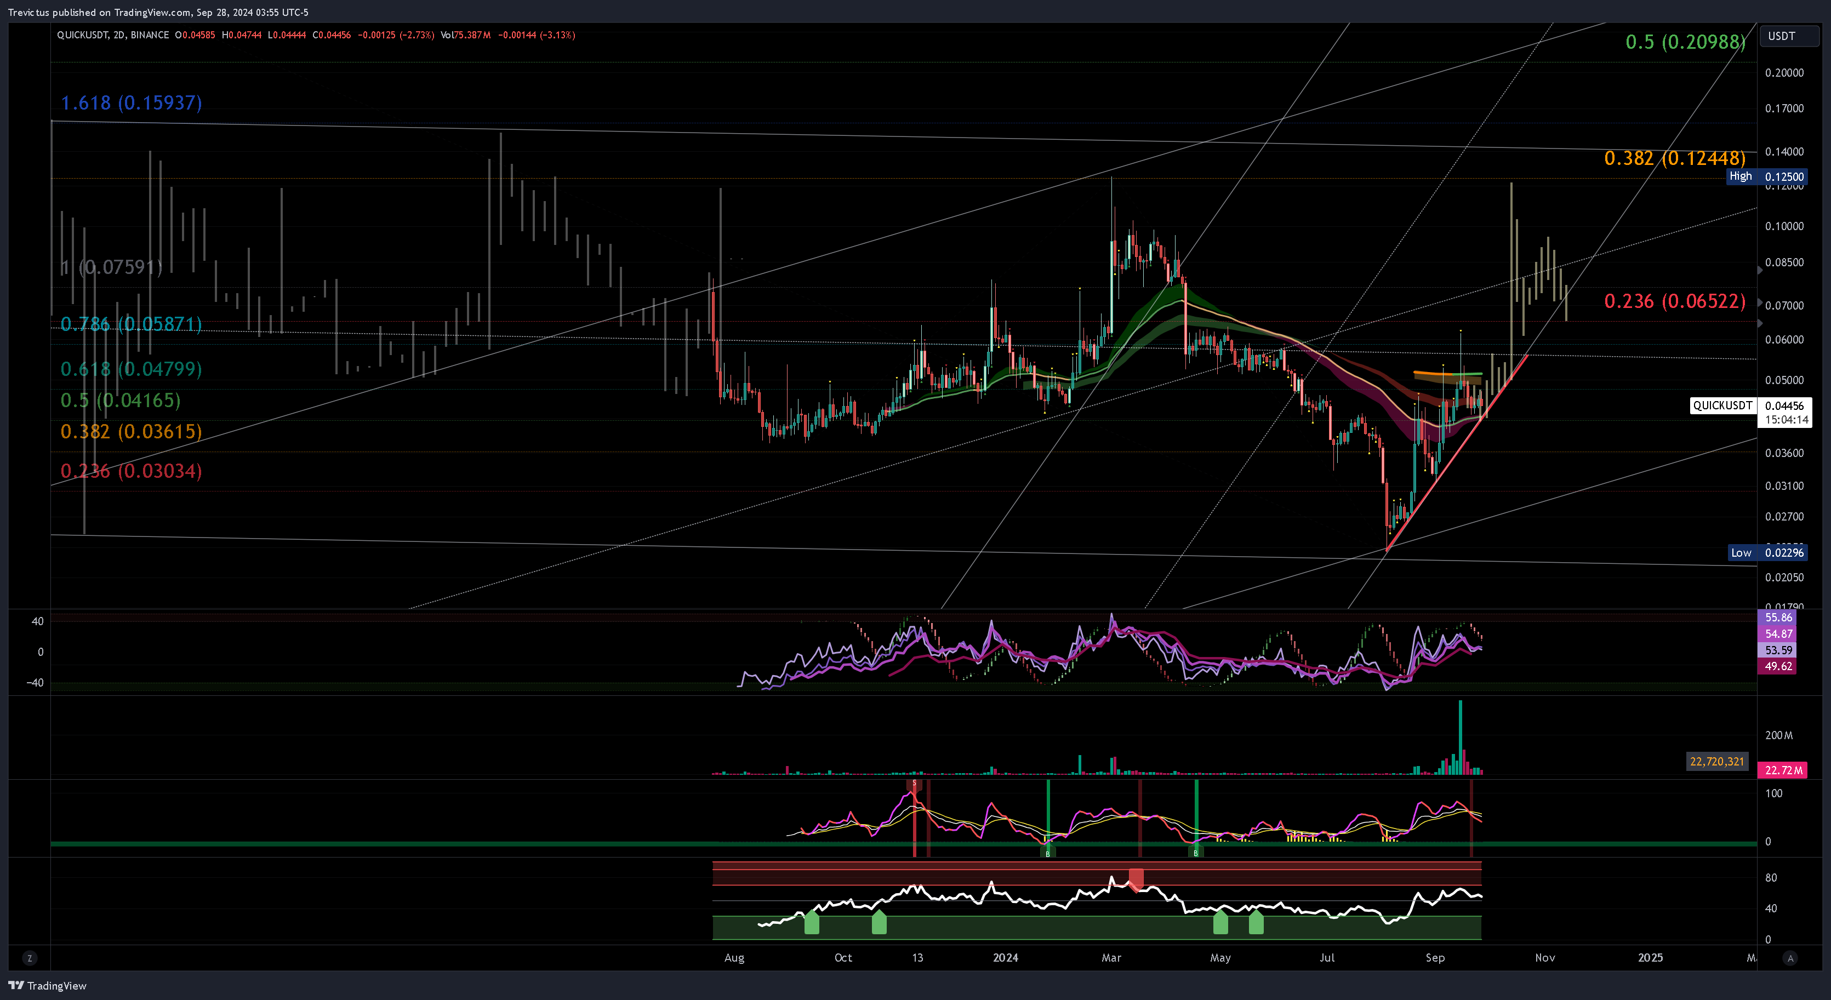Image resolution: width=1831 pixels, height=1000 pixels.
Task: Click the high value H0.04744
Action: [x=242, y=35]
